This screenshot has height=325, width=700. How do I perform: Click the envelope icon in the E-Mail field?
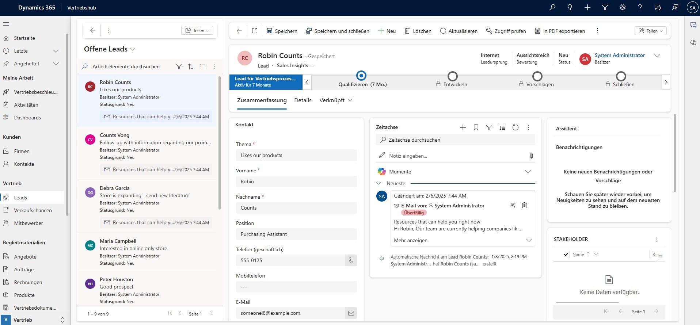coord(351,313)
